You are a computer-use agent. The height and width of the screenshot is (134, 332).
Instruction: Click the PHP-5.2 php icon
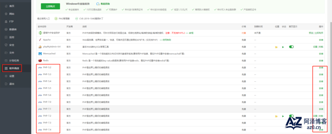(x=40, y=67)
